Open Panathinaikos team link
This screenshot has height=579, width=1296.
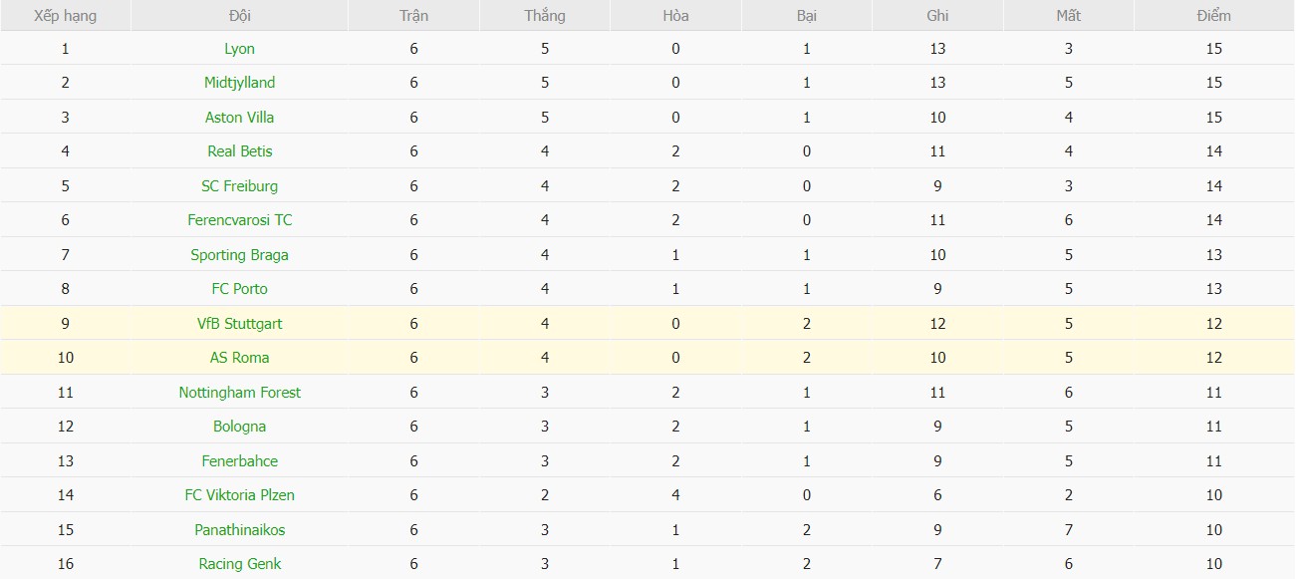pyautogui.click(x=239, y=530)
